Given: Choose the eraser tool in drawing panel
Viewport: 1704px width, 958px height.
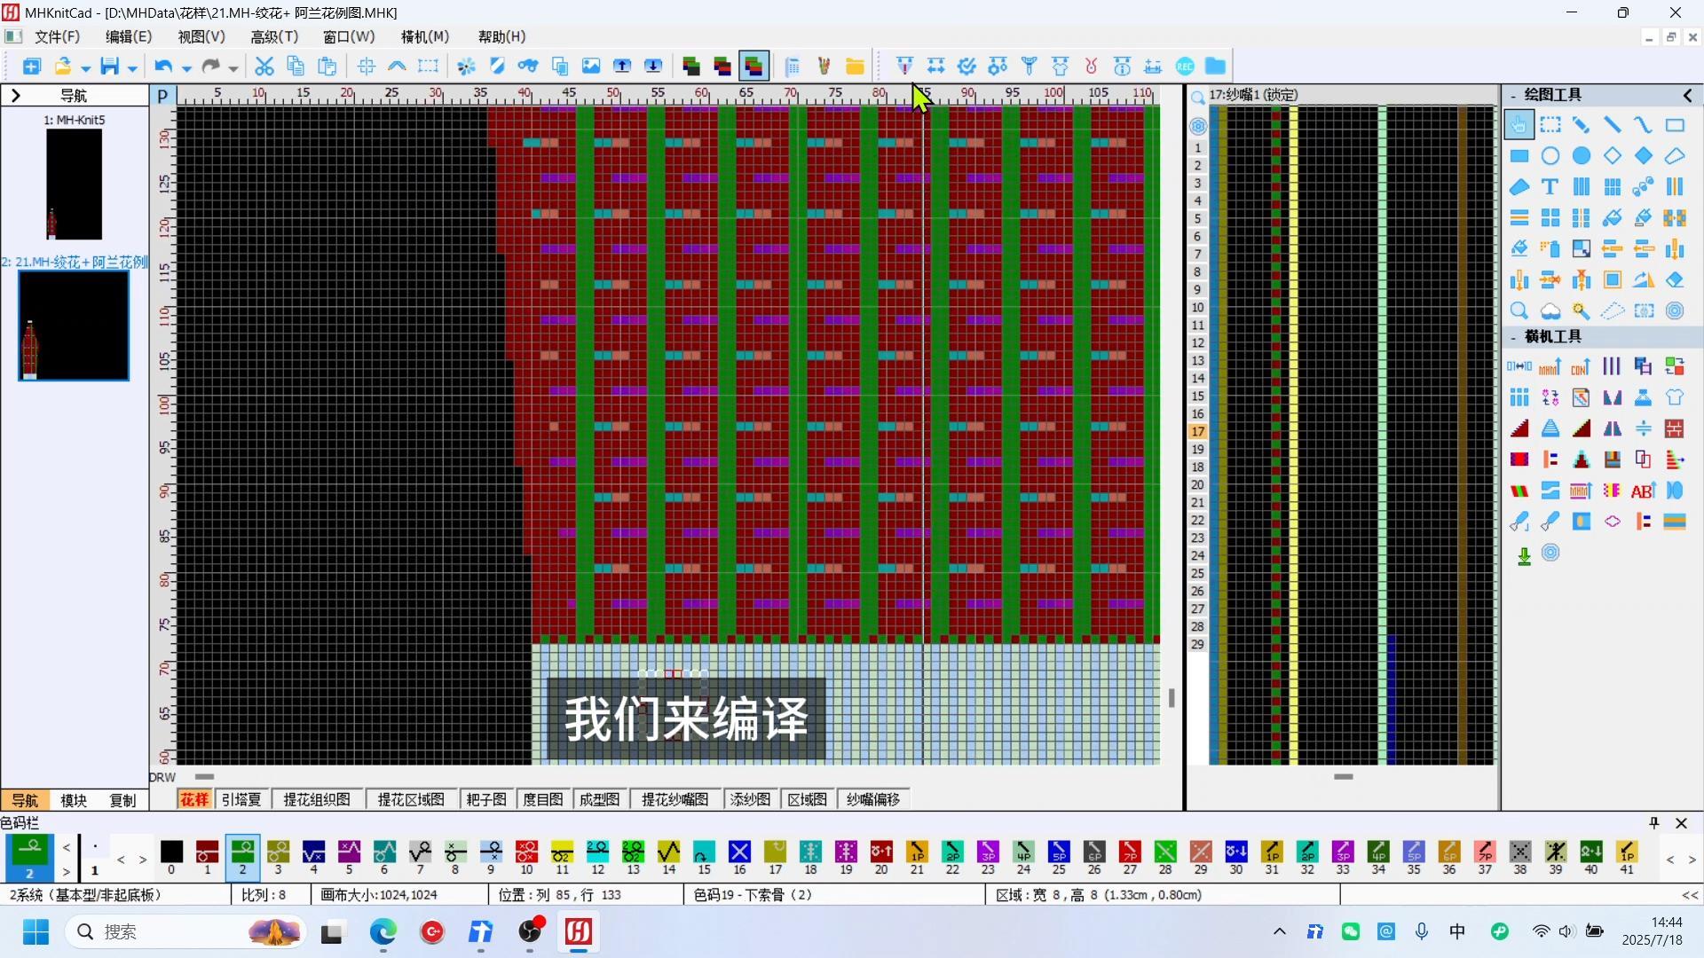Looking at the screenshot, I should click(1674, 280).
